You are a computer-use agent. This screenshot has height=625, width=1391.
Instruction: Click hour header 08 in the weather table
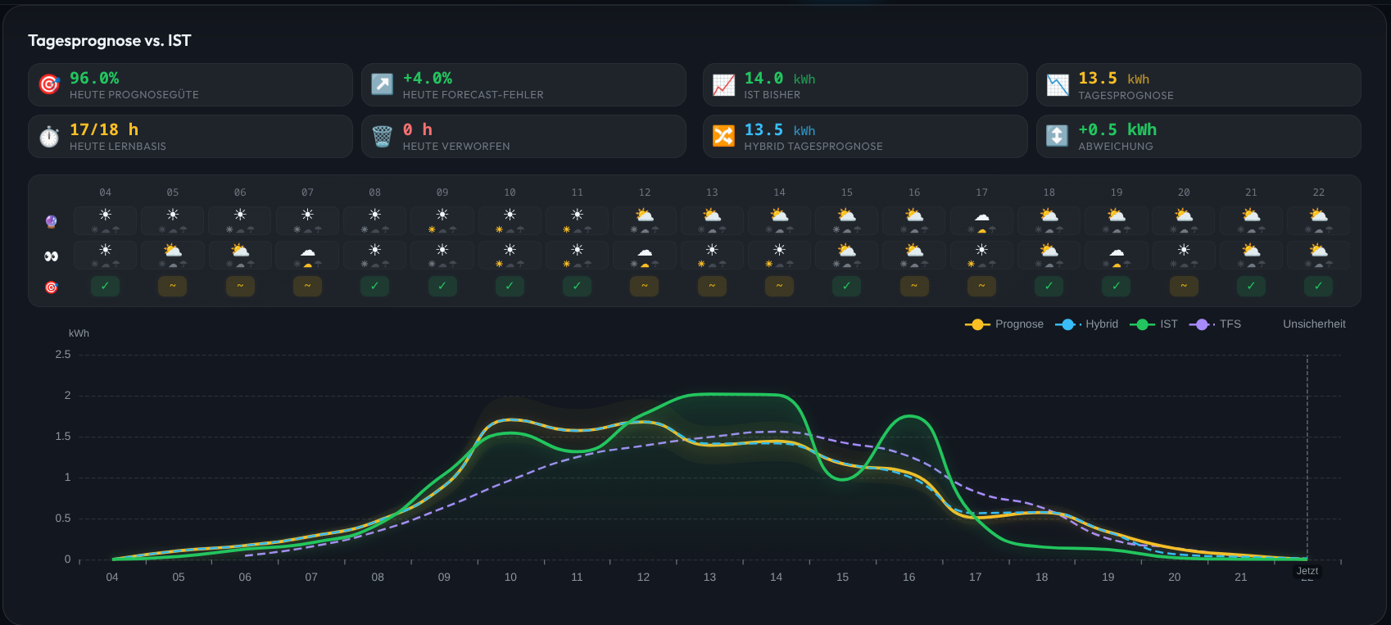pos(375,192)
